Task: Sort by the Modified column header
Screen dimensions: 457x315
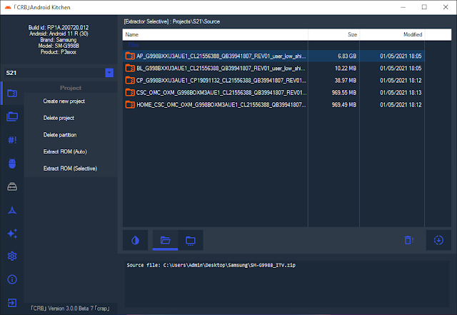Action: pyautogui.click(x=392, y=34)
